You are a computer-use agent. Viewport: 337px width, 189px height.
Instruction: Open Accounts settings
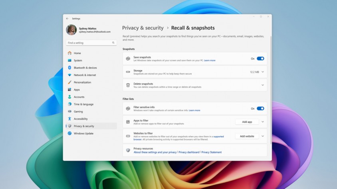click(91, 97)
